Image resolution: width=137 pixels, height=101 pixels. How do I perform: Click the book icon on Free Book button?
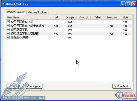(x=115, y=86)
